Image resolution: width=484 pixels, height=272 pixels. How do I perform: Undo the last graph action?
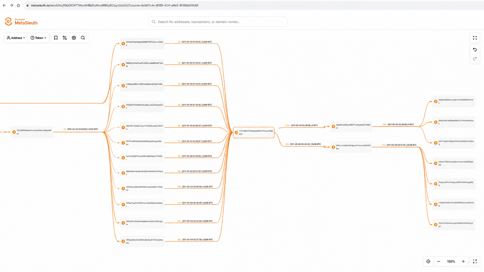click(x=475, y=50)
